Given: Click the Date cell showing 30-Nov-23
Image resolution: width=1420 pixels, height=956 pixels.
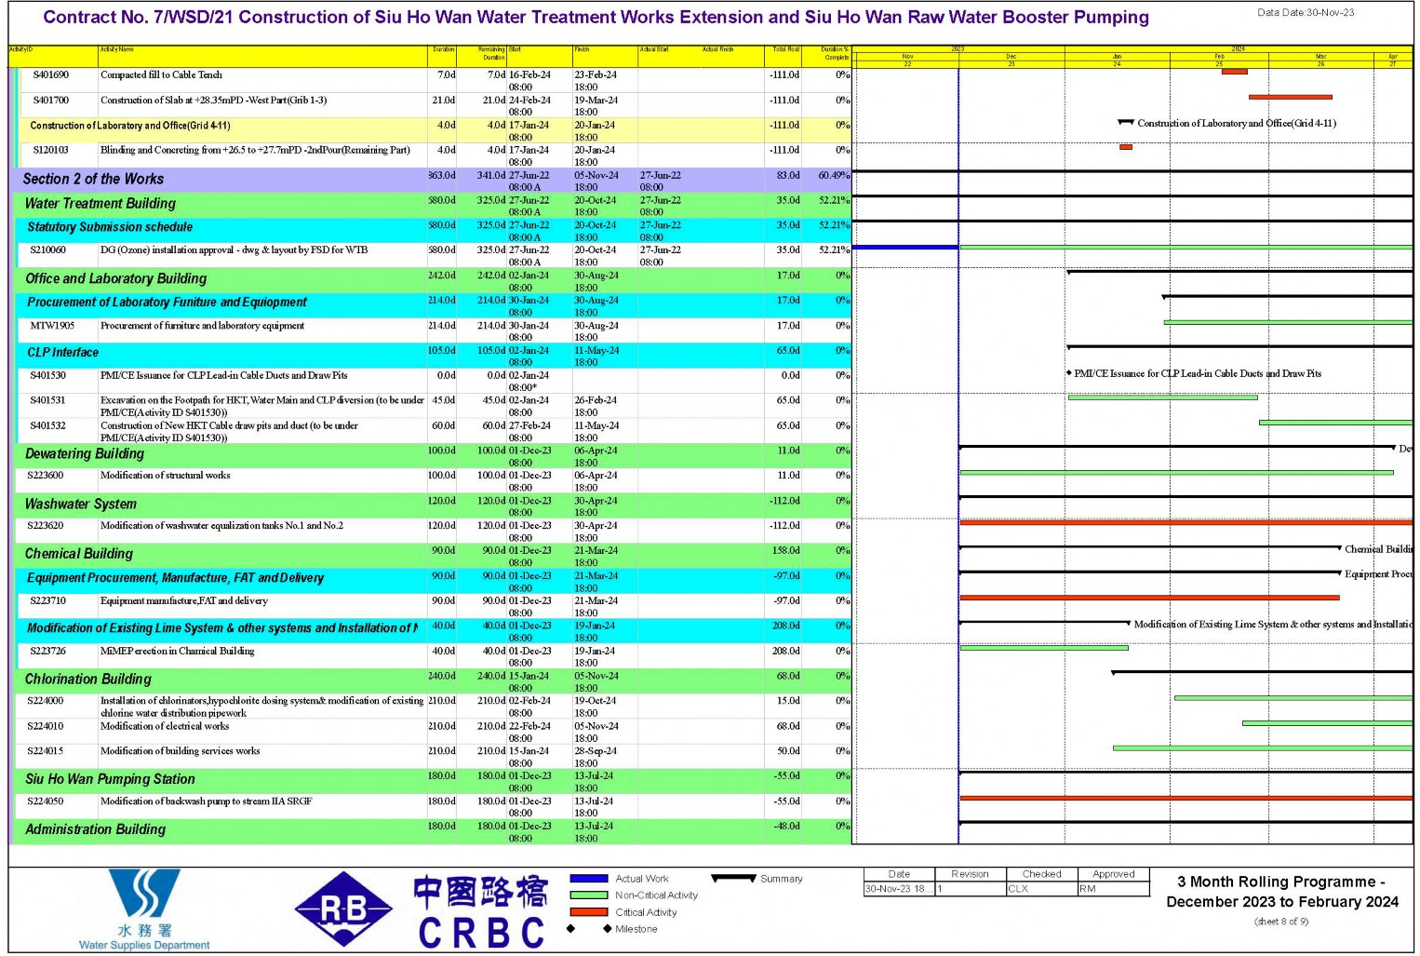Looking at the screenshot, I should click(x=898, y=889).
